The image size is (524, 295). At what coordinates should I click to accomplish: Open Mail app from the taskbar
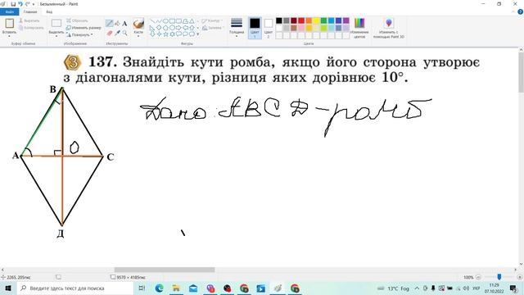click(x=193, y=288)
